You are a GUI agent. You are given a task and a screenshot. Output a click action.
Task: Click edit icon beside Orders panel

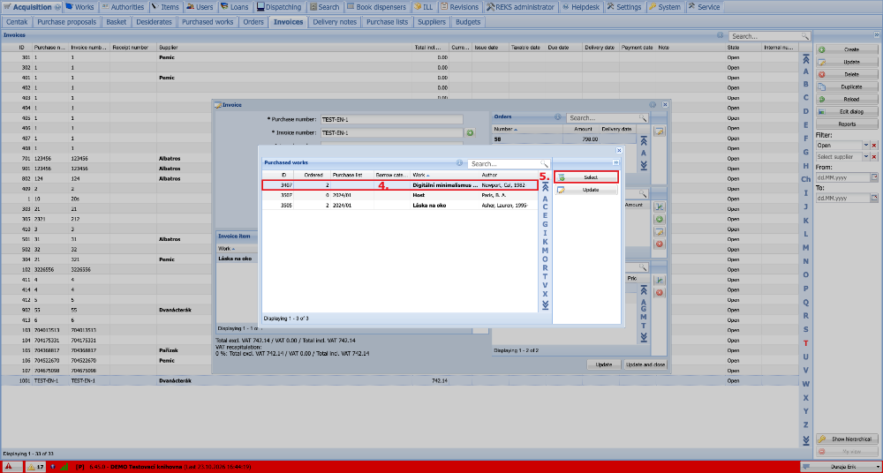point(659,131)
